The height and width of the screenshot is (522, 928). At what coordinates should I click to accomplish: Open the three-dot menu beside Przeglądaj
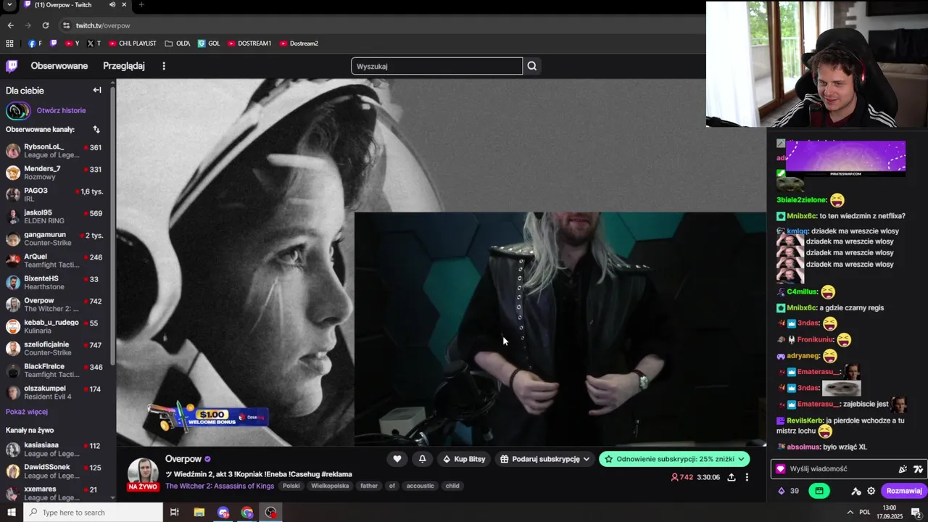point(164,66)
